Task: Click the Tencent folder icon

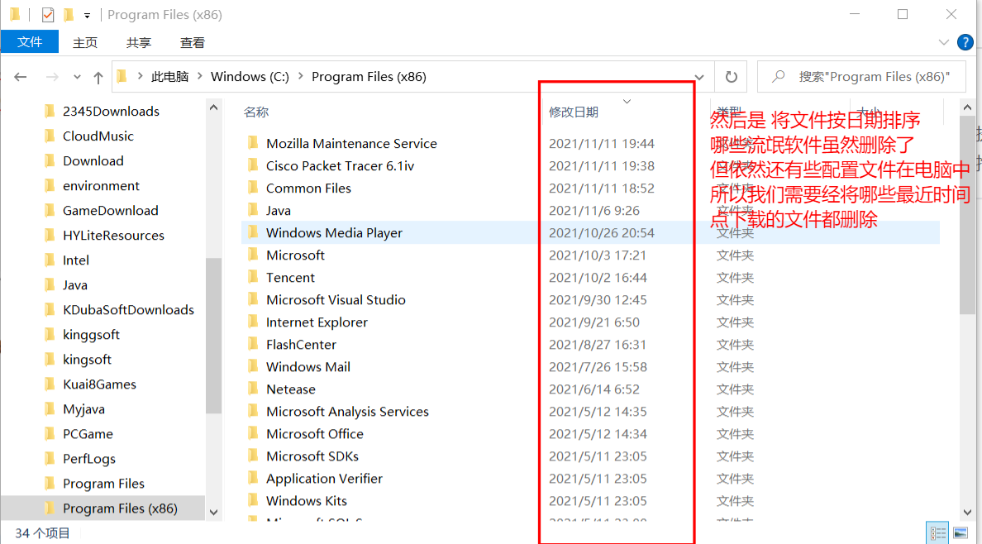Action: point(253,277)
